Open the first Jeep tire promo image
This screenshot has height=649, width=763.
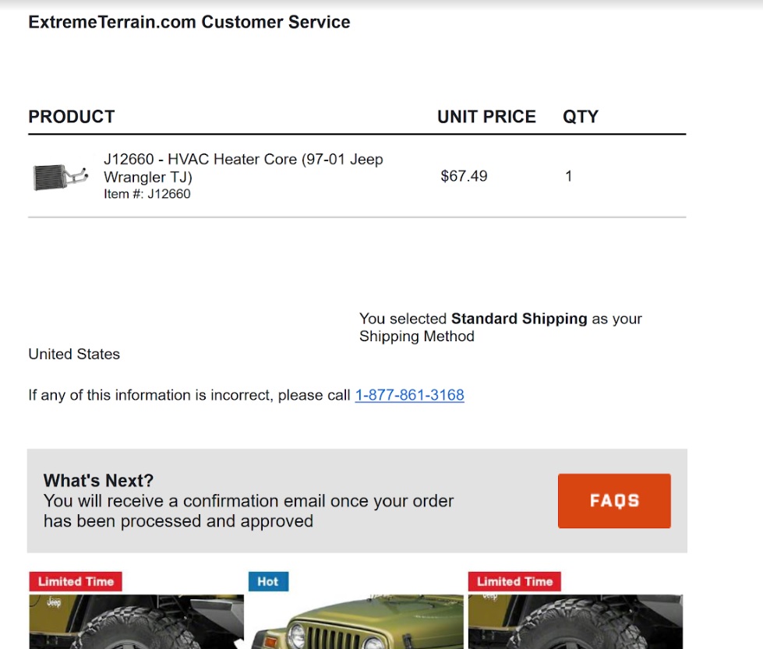click(x=136, y=621)
